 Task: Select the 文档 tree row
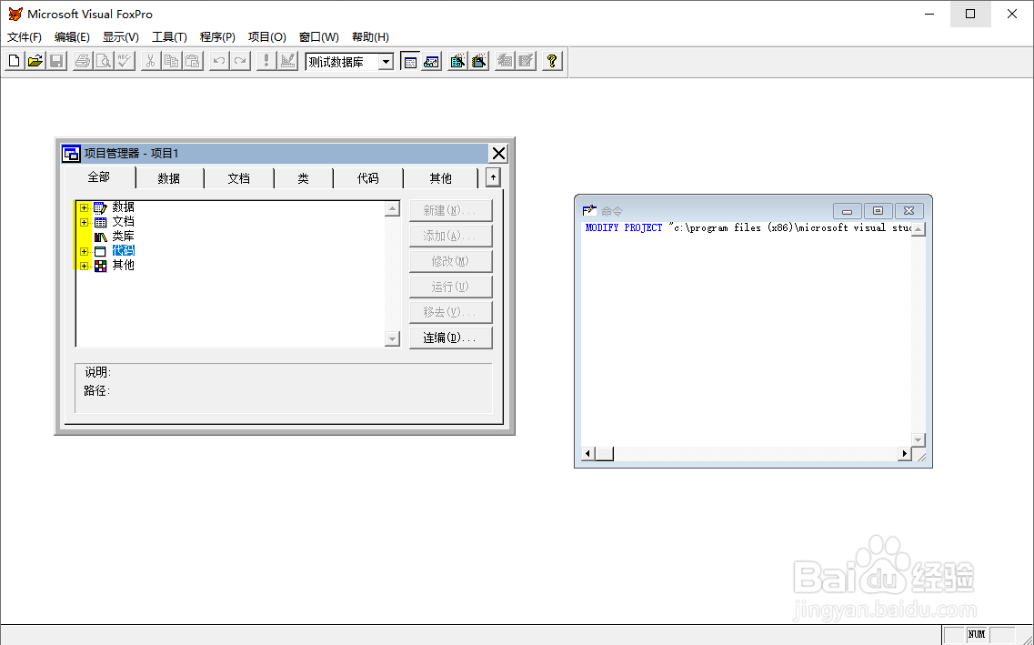[124, 222]
